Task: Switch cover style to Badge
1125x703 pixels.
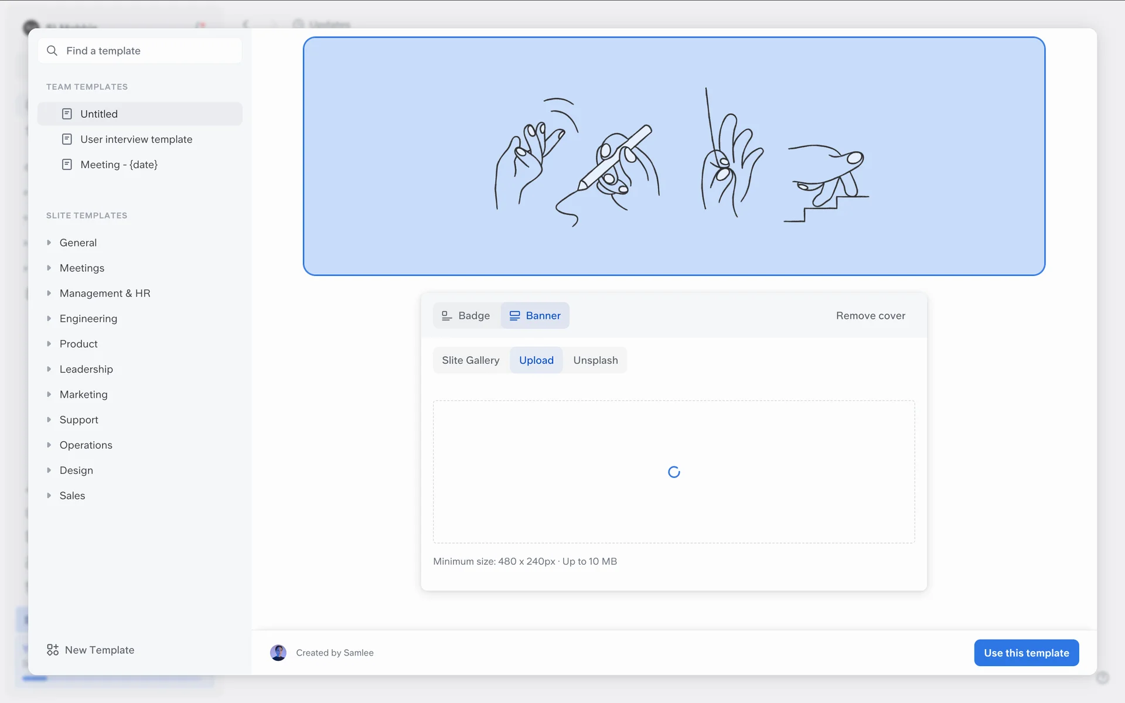Action: point(466,316)
